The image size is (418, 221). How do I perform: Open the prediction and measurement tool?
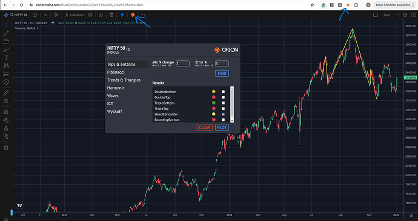(6, 74)
